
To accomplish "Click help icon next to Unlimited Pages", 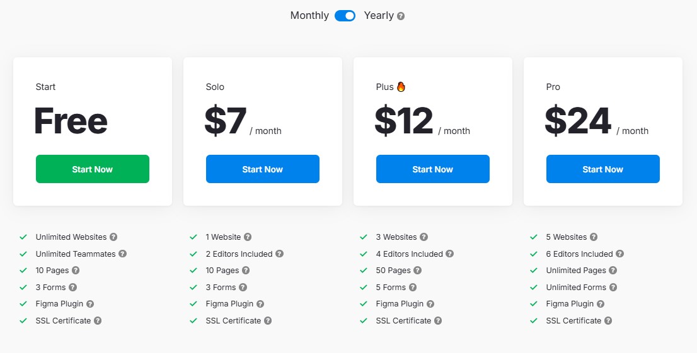I will click(x=613, y=271).
